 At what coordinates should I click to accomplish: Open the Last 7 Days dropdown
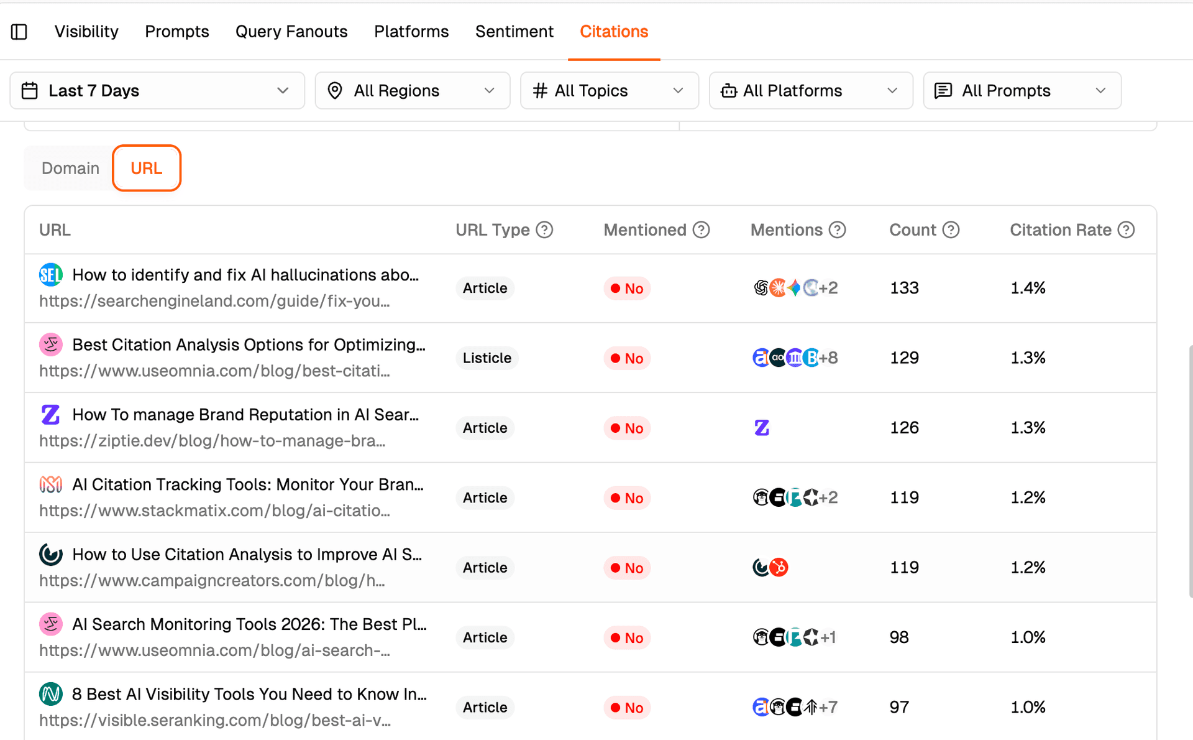(157, 91)
